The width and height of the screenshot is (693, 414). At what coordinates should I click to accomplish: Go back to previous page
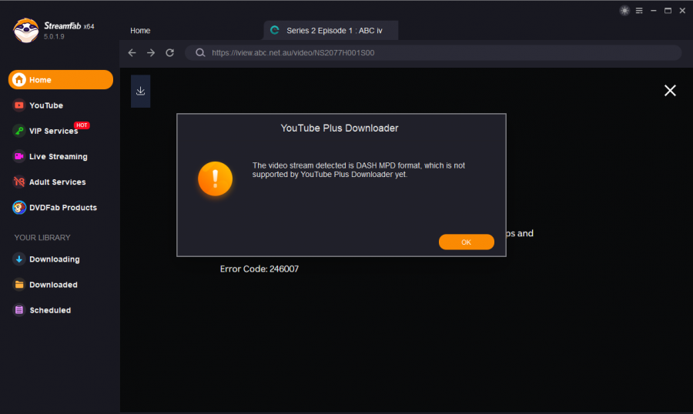click(132, 53)
